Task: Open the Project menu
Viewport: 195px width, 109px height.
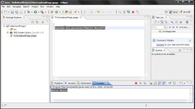Action: tap(35, 7)
